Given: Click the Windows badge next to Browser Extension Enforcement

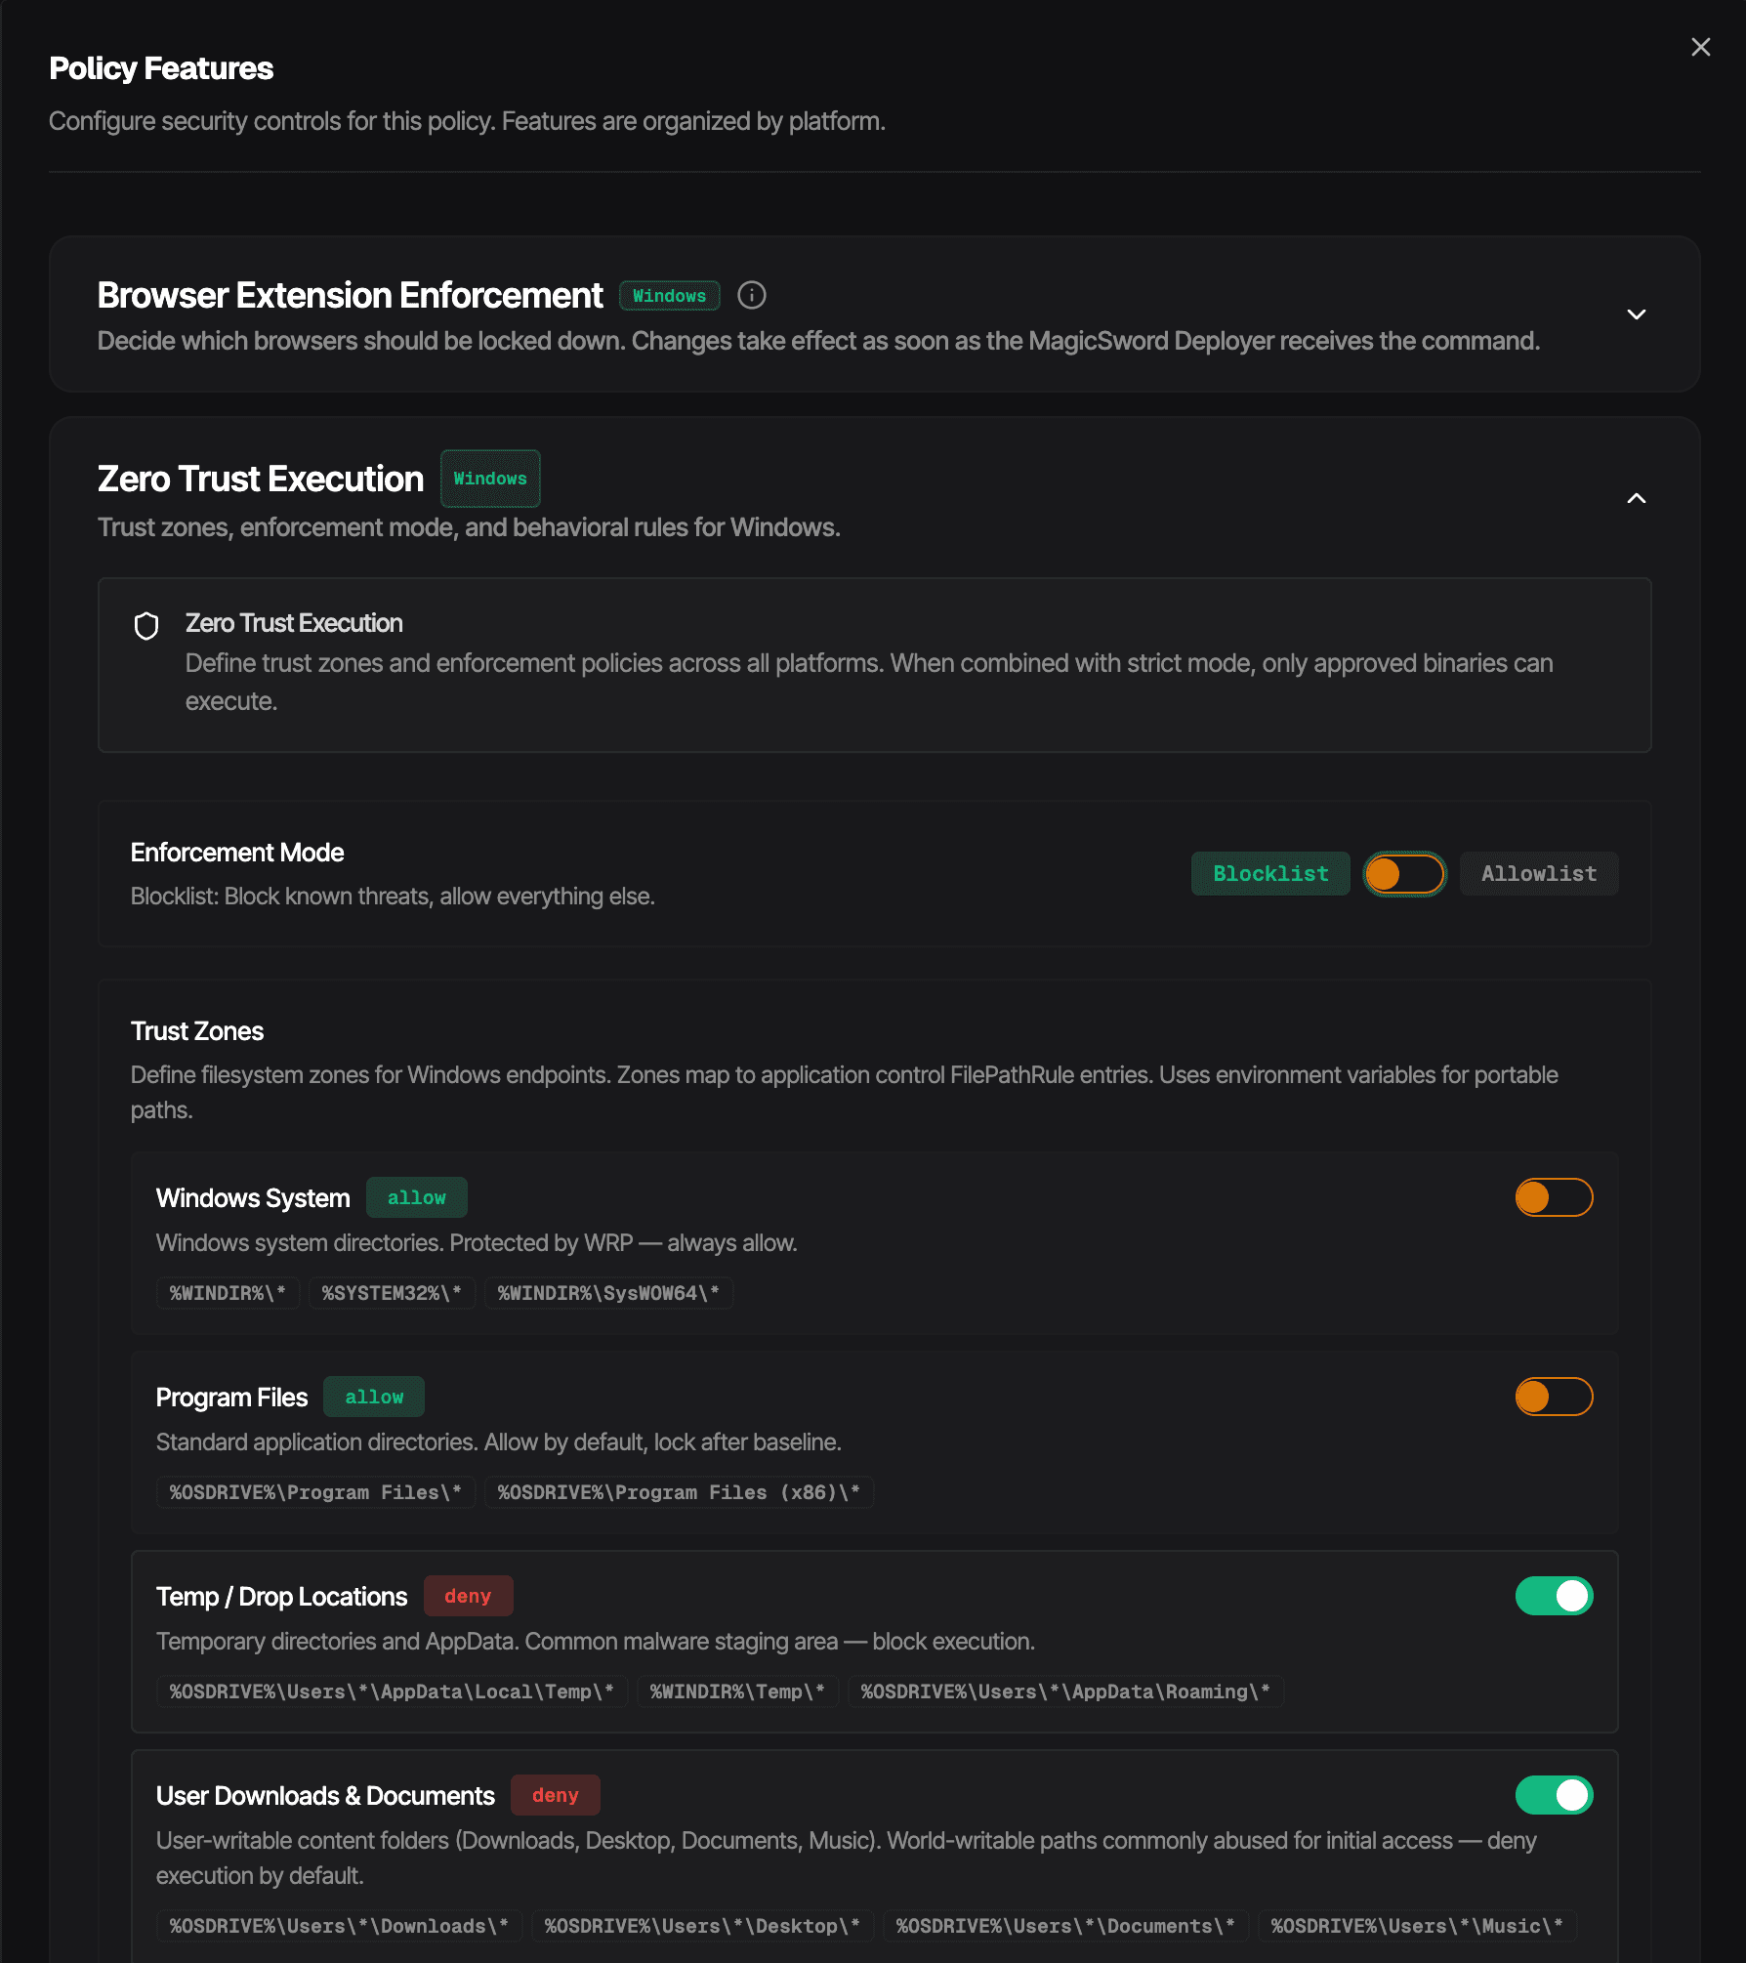Looking at the screenshot, I should pyautogui.click(x=669, y=295).
